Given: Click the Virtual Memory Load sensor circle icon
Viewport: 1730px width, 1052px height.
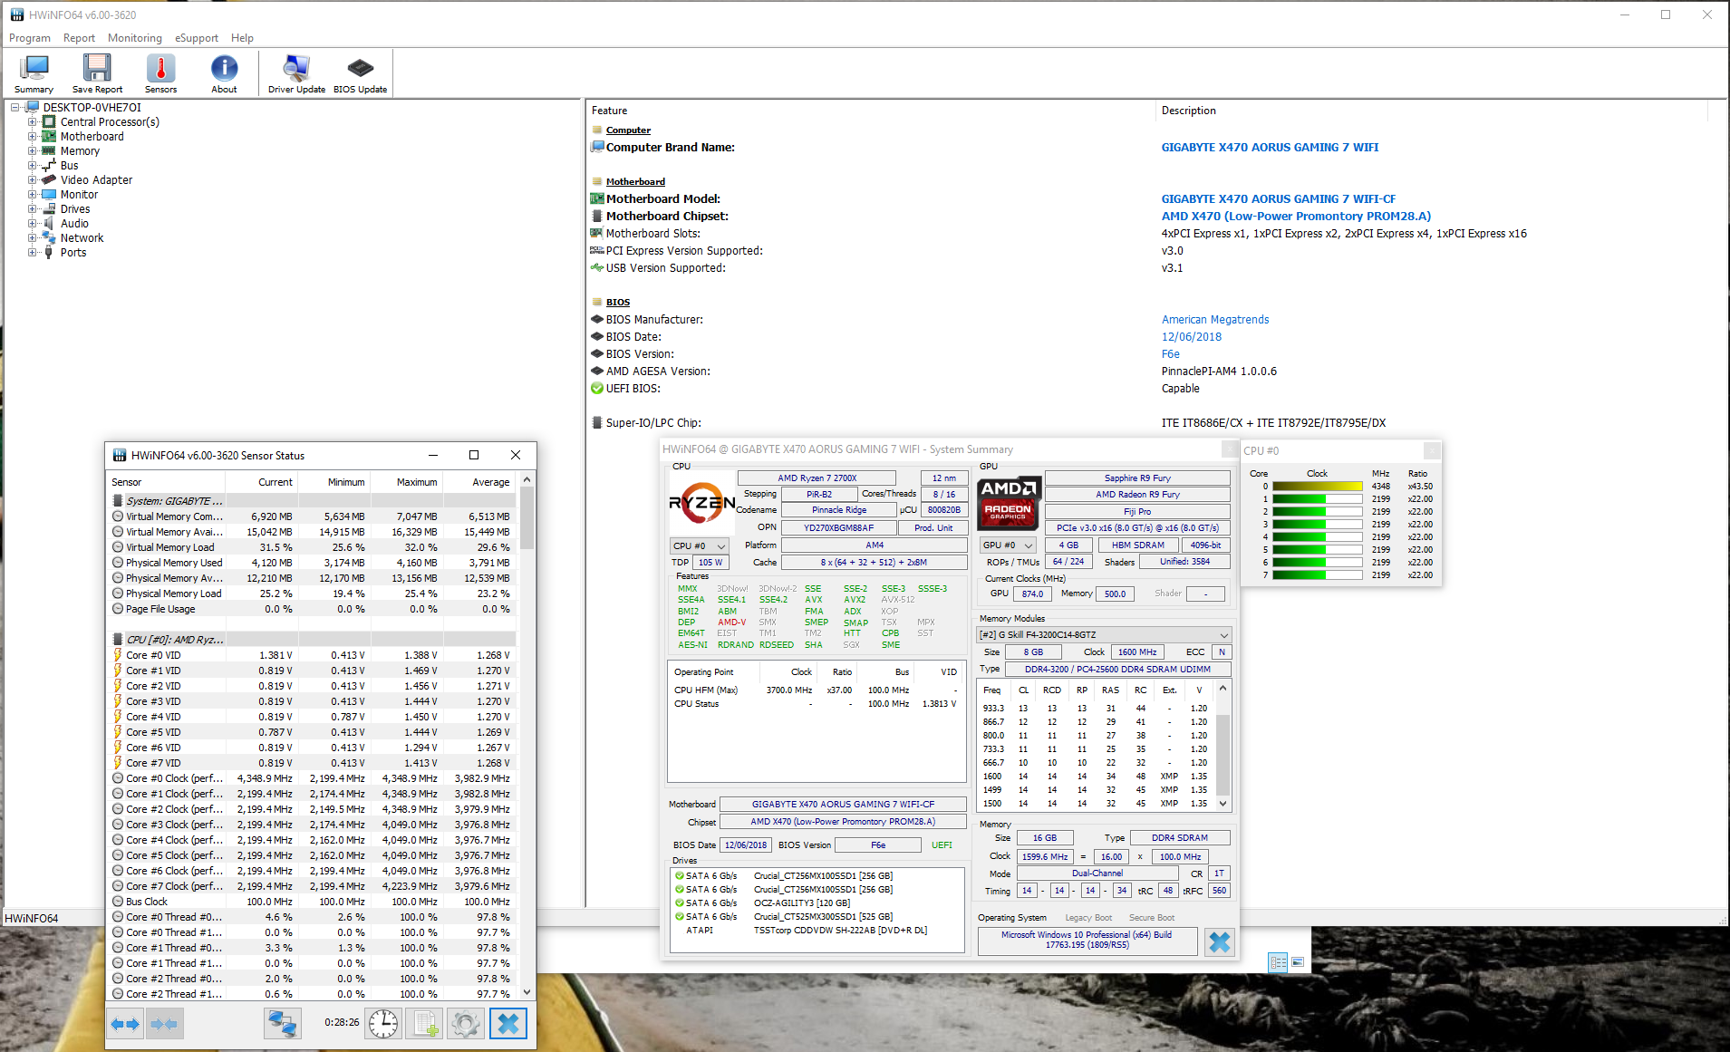Looking at the screenshot, I should pos(118,547).
